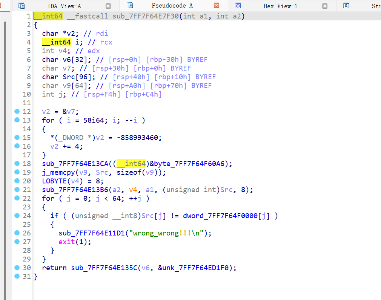Toggle breakpoint dot on line 13
This screenshot has width=381, height=300.
coord(17,120)
